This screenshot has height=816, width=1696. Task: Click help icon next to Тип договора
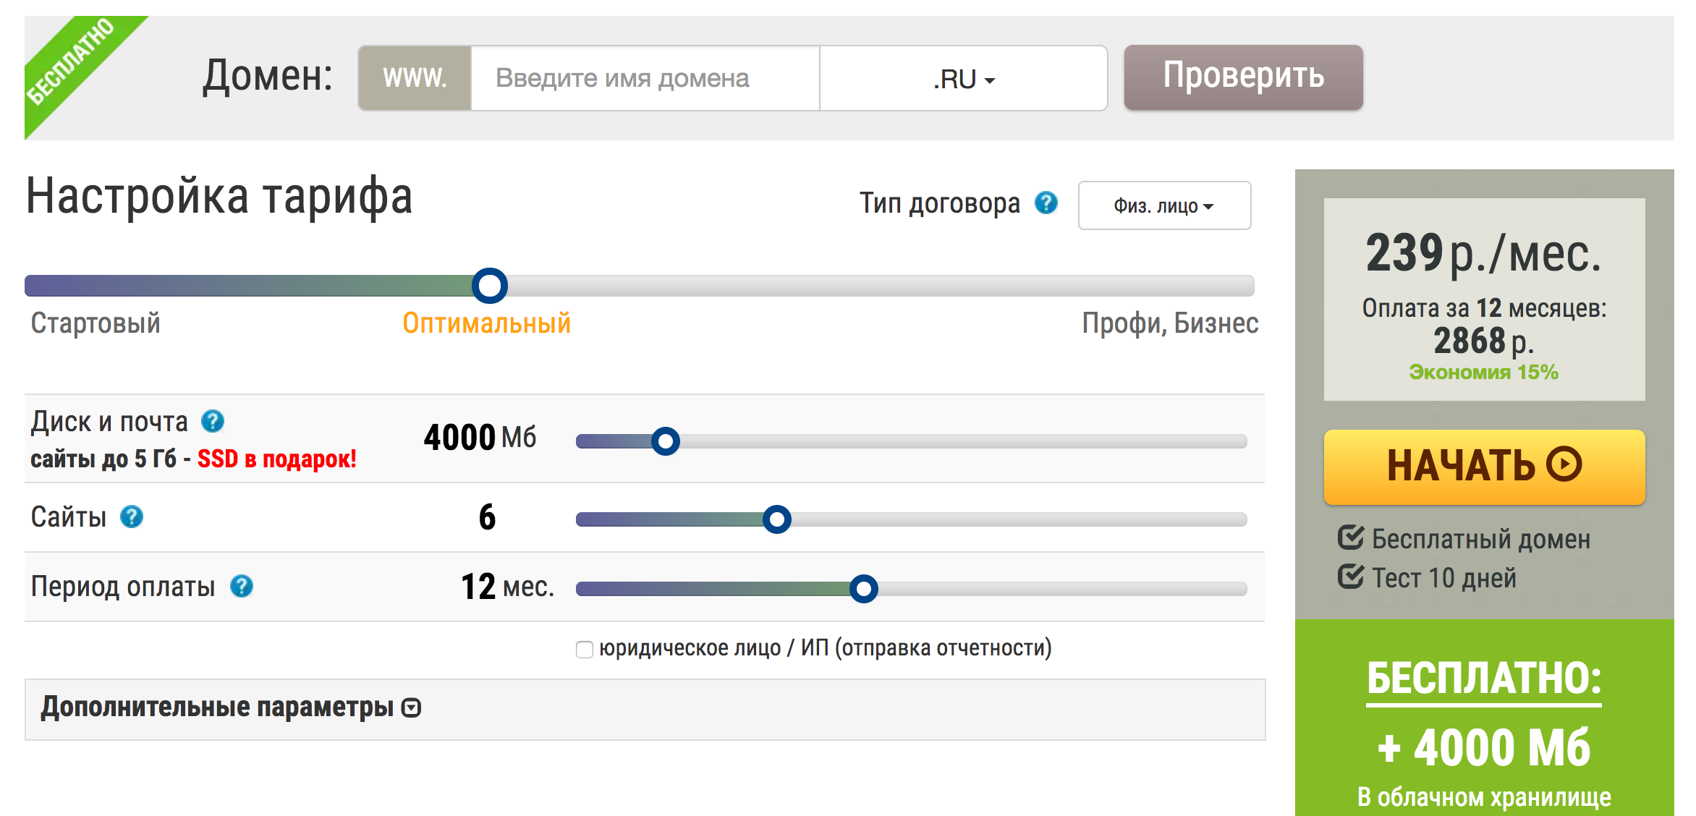1046,203
